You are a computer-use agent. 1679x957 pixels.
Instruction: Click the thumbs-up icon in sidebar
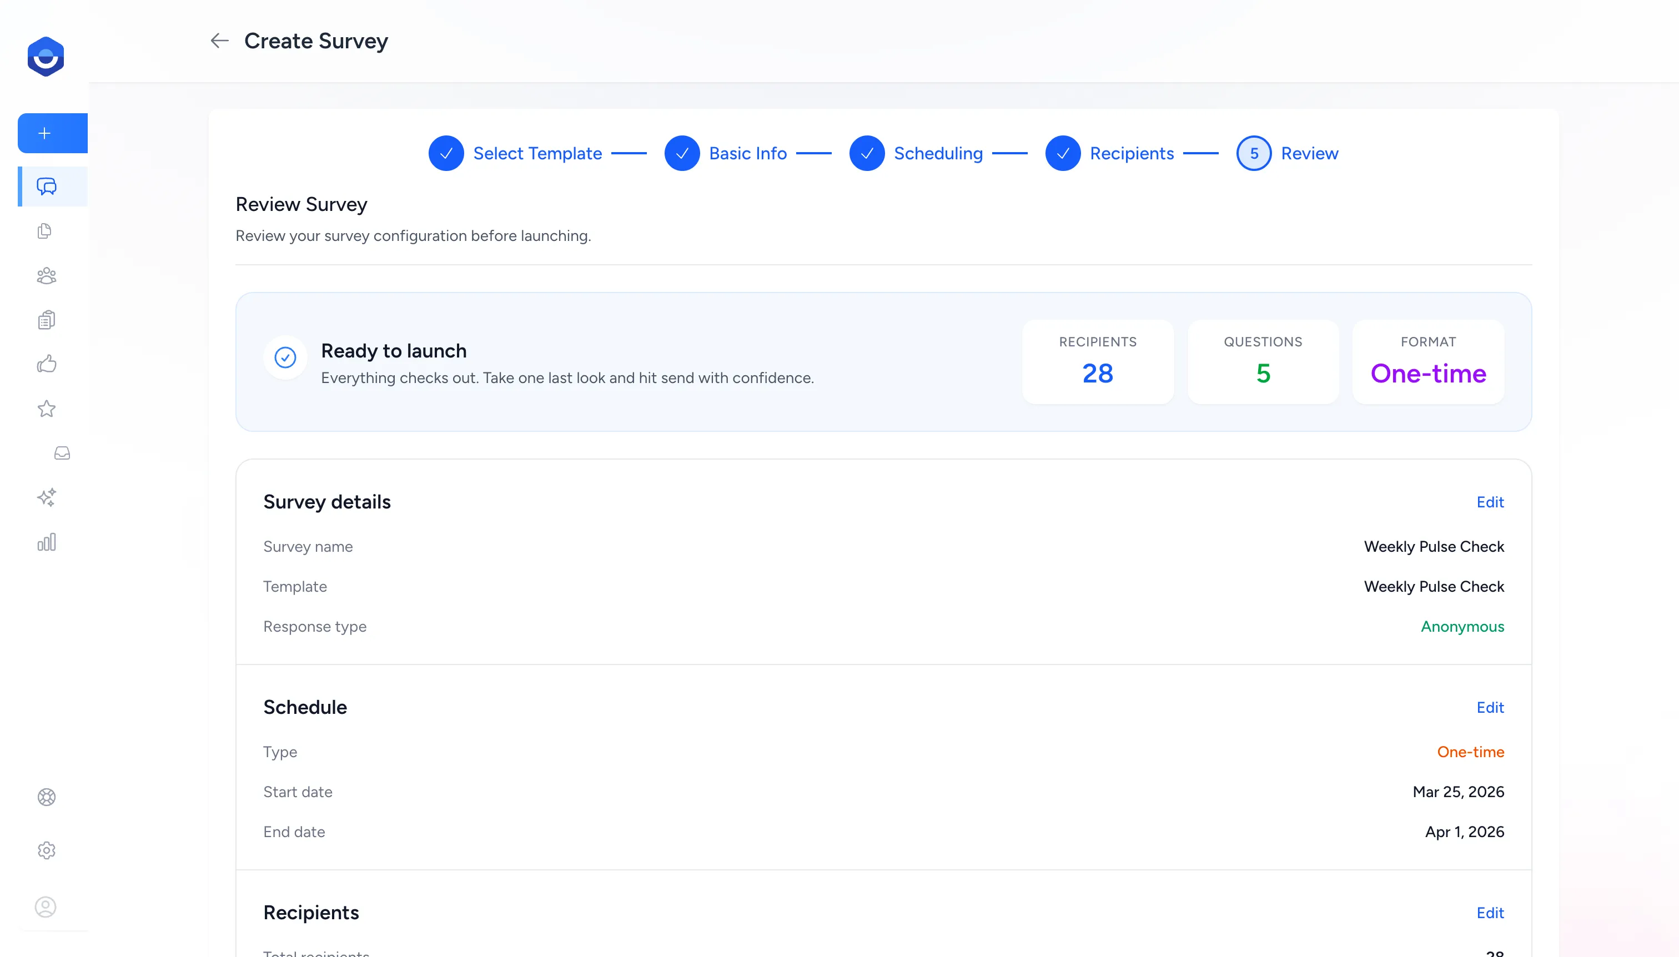point(47,364)
